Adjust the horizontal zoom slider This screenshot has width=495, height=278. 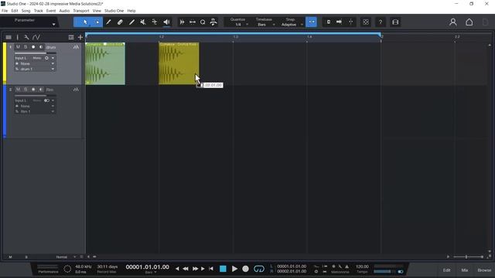pos(468,257)
